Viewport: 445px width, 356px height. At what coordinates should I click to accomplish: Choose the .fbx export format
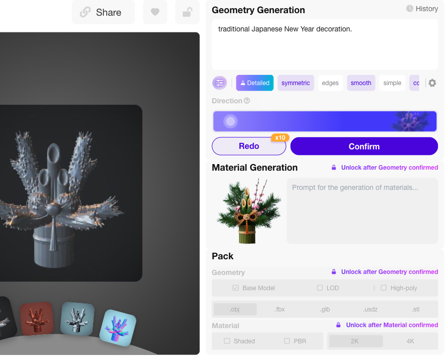(x=279, y=309)
